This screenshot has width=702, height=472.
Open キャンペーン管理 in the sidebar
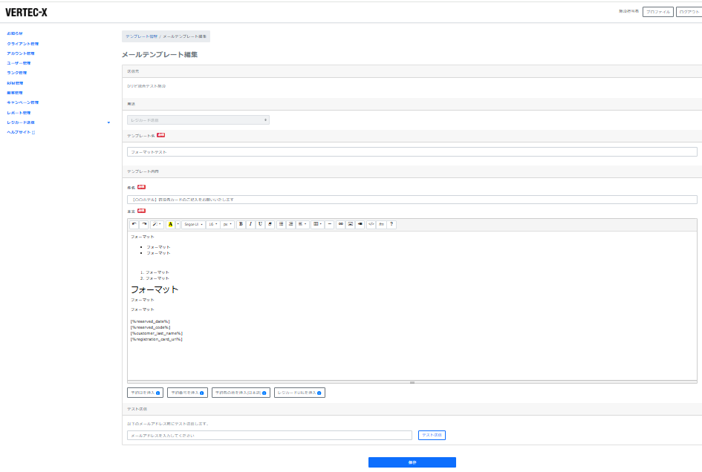click(x=23, y=102)
